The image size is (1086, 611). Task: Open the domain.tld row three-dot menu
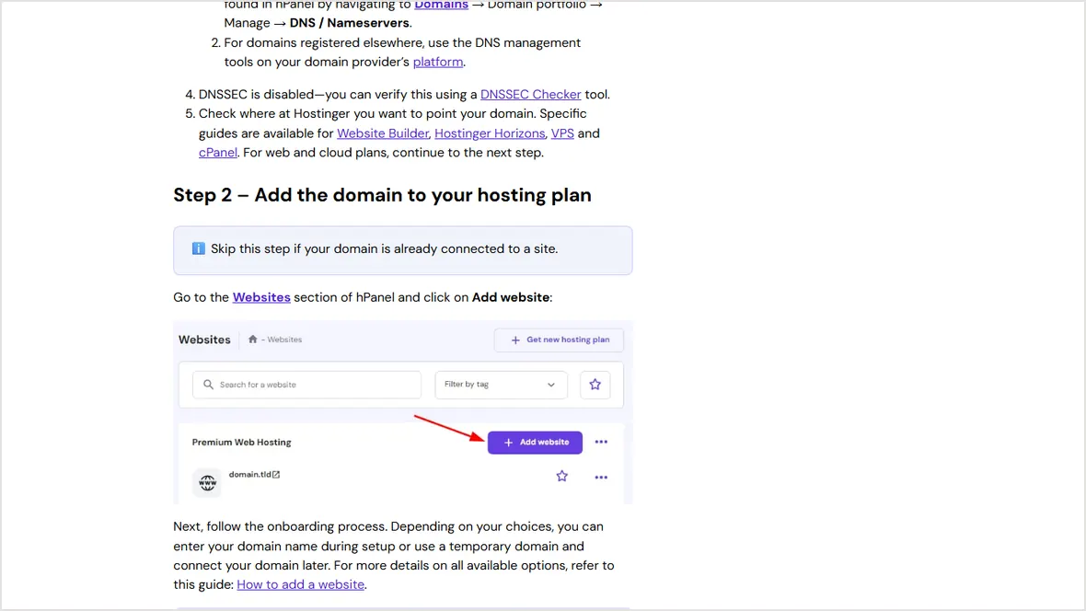[x=601, y=478]
